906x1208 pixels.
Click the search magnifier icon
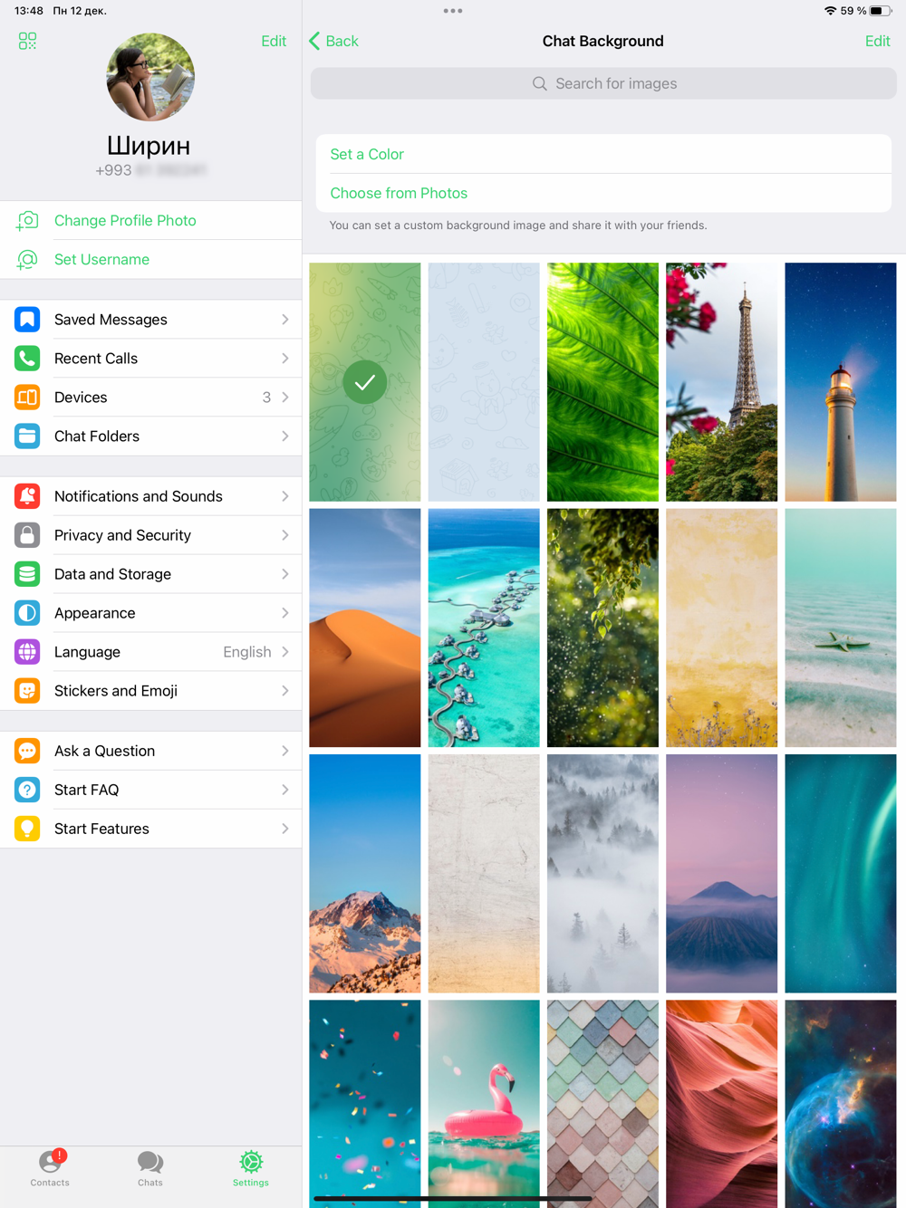pyautogui.click(x=540, y=83)
